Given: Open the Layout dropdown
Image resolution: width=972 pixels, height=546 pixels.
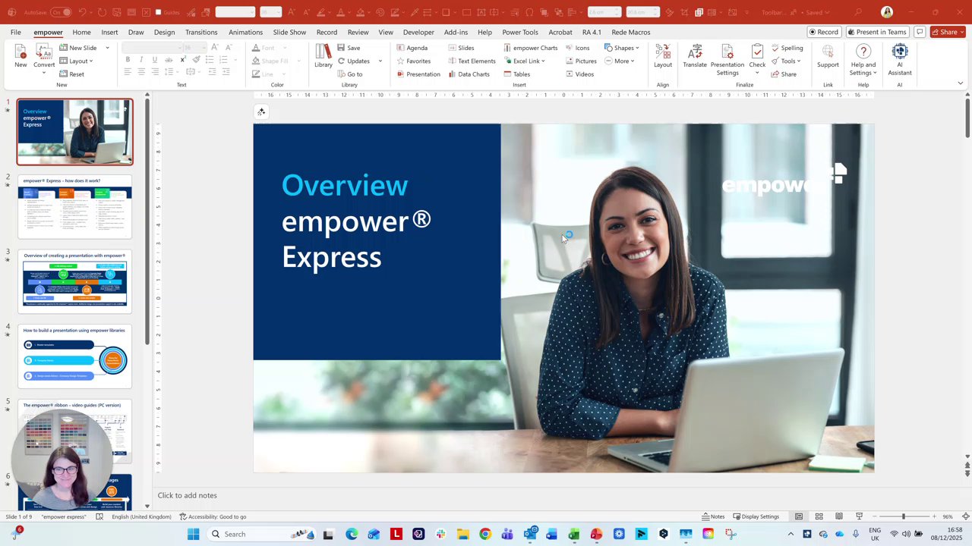Looking at the screenshot, I should click(x=76, y=61).
